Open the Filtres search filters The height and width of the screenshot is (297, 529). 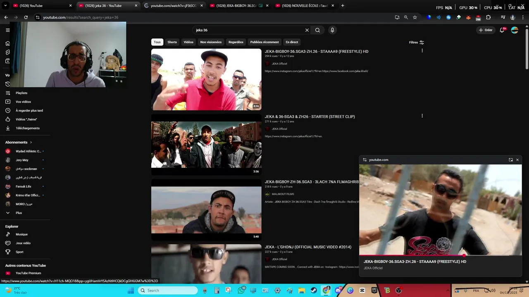(x=417, y=42)
